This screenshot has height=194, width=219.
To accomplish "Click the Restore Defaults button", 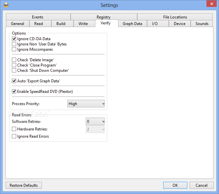I will point(24,185).
